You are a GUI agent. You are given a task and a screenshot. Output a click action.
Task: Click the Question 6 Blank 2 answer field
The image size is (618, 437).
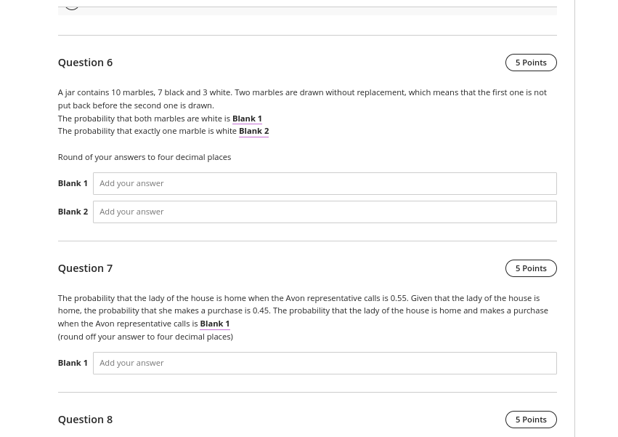point(325,212)
